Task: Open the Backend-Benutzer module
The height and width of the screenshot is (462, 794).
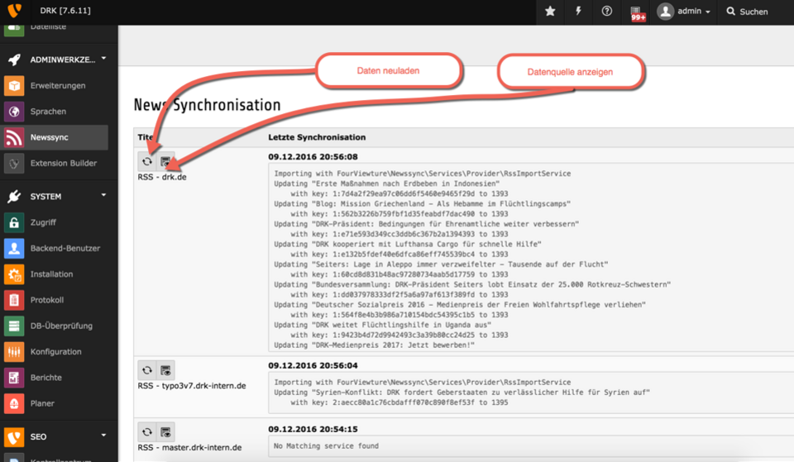Action: point(65,248)
